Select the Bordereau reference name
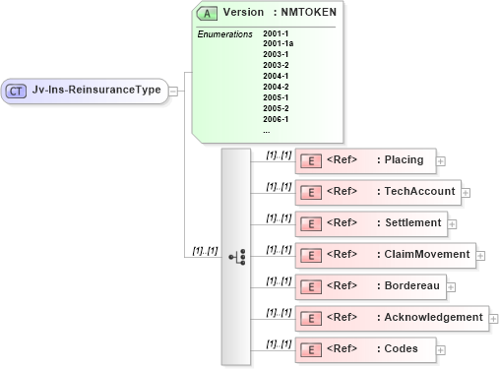Viewport: 499px width, 370px height. pos(412,285)
